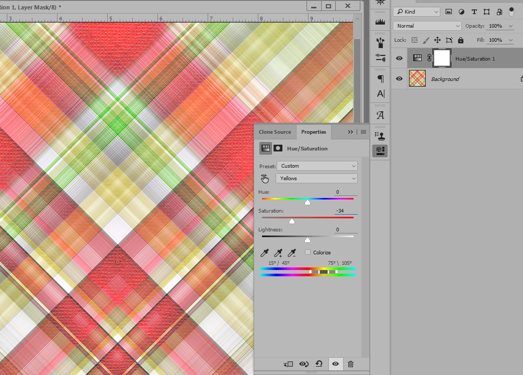The image size is (523, 375).
Task: Toggle adjustment layer visibility in Properties
Action: click(336, 364)
